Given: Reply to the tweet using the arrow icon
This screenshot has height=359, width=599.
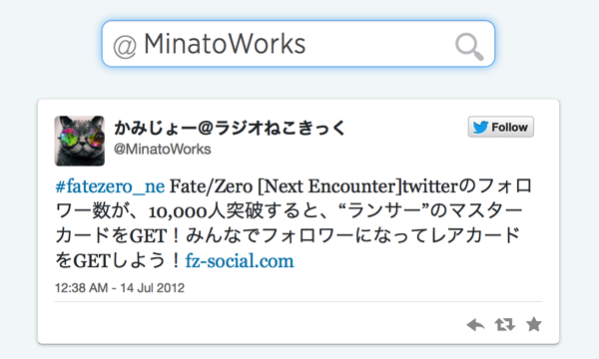Looking at the screenshot, I should click(475, 325).
